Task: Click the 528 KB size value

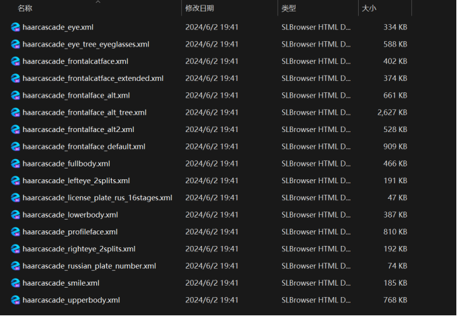Action: [x=395, y=129]
